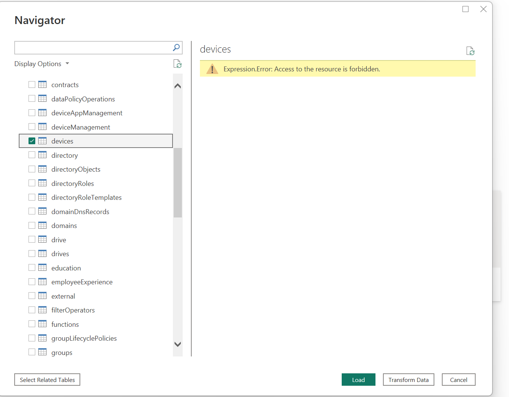
Task: Select the groupLifecyclePolicies table row
Action: (x=96, y=338)
